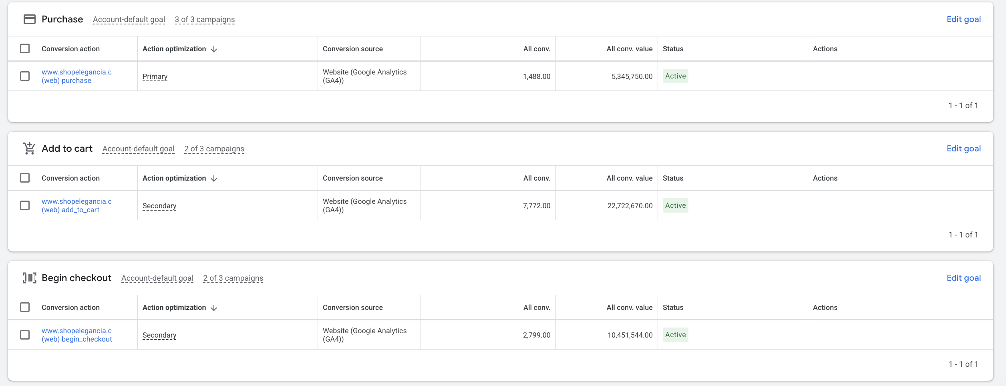Select all in Purchase table header checkbox
Image resolution: width=1006 pixels, height=386 pixels.
[25, 49]
